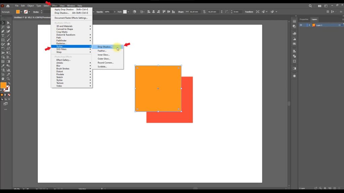Select the Gradient tool in toolbar
344x193 pixels.
(x=8, y=62)
